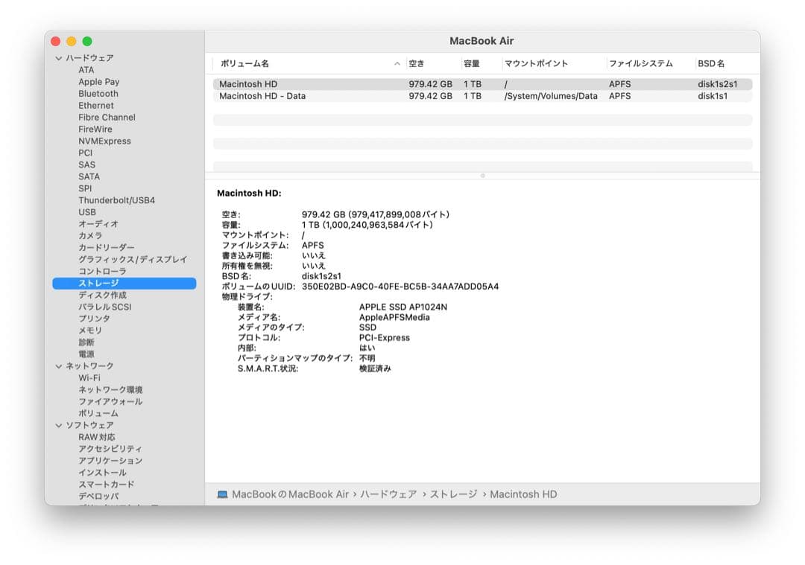Viewport: 805px width, 565px height.
Task: Click the volume UUID value
Action: (x=400, y=287)
